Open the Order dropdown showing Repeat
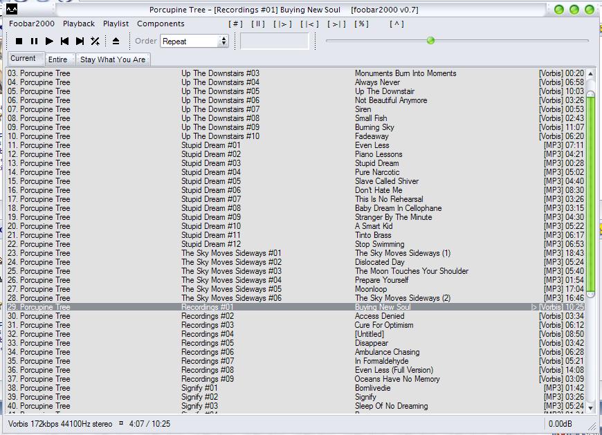The height and width of the screenshot is (435, 602). coord(190,41)
